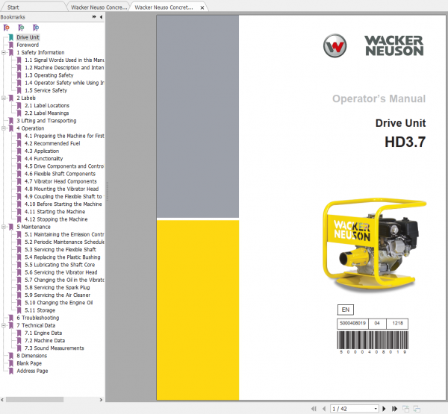448x414 pixels.
Task: Open bookmark 8 Dimensions
Action: click(31, 356)
